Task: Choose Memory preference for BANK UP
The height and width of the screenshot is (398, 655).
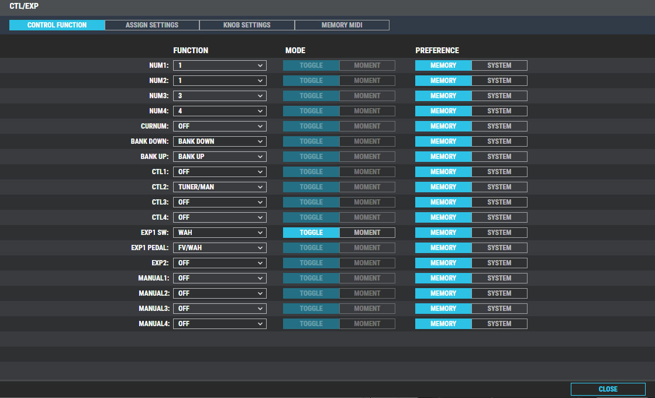Action: (x=443, y=157)
